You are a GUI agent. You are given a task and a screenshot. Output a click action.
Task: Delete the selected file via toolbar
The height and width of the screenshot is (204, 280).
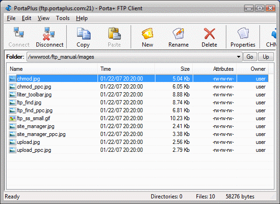click(x=209, y=37)
